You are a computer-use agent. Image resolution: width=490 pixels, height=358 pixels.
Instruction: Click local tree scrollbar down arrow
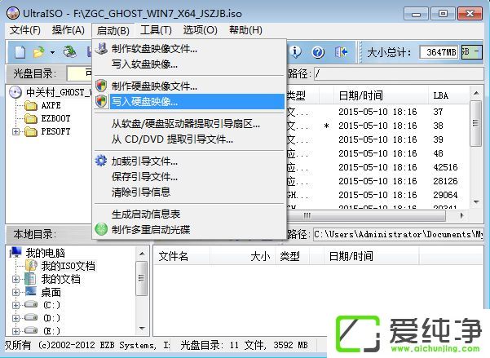click(142, 329)
